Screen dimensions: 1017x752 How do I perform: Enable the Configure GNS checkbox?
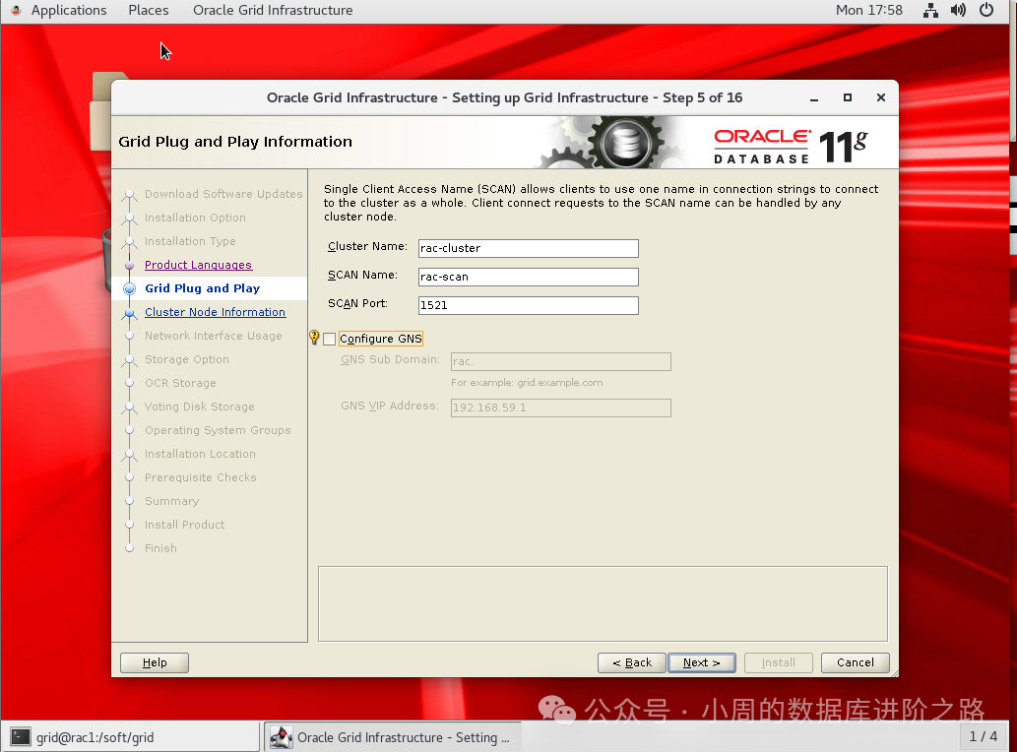[330, 339]
